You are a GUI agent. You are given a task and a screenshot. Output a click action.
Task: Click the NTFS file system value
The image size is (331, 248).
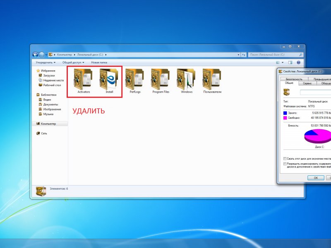coord(311,106)
